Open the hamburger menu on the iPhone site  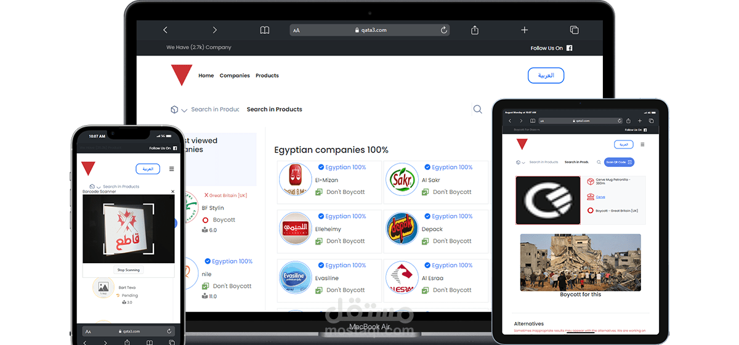[171, 169]
